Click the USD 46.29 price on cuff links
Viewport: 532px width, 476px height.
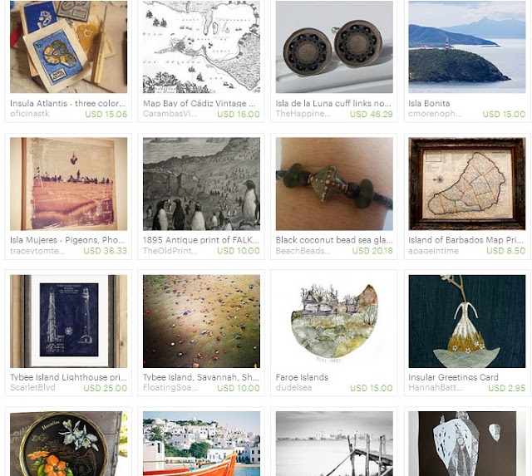pos(372,115)
